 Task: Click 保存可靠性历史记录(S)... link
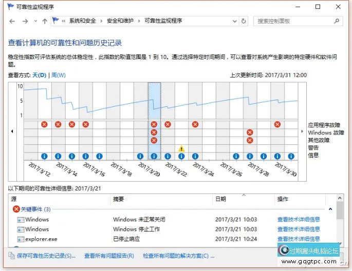(x=46, y=256)
